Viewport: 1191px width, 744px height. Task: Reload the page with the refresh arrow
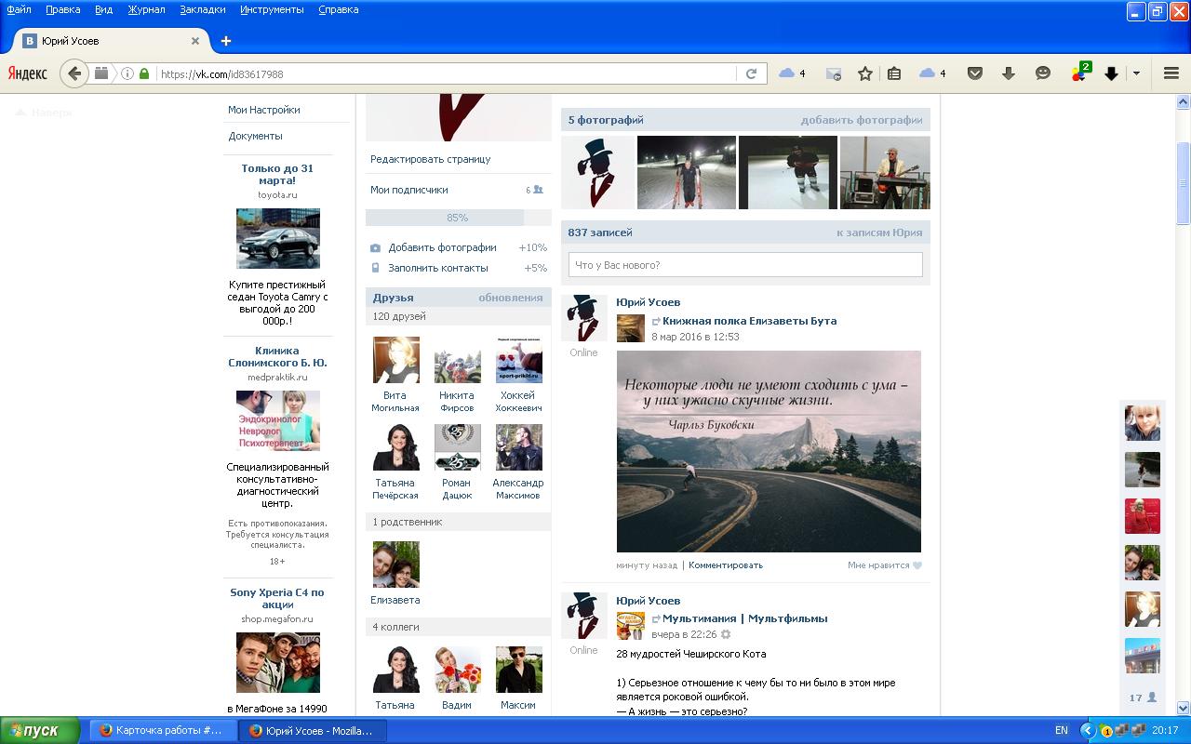[x=751, y=73]
